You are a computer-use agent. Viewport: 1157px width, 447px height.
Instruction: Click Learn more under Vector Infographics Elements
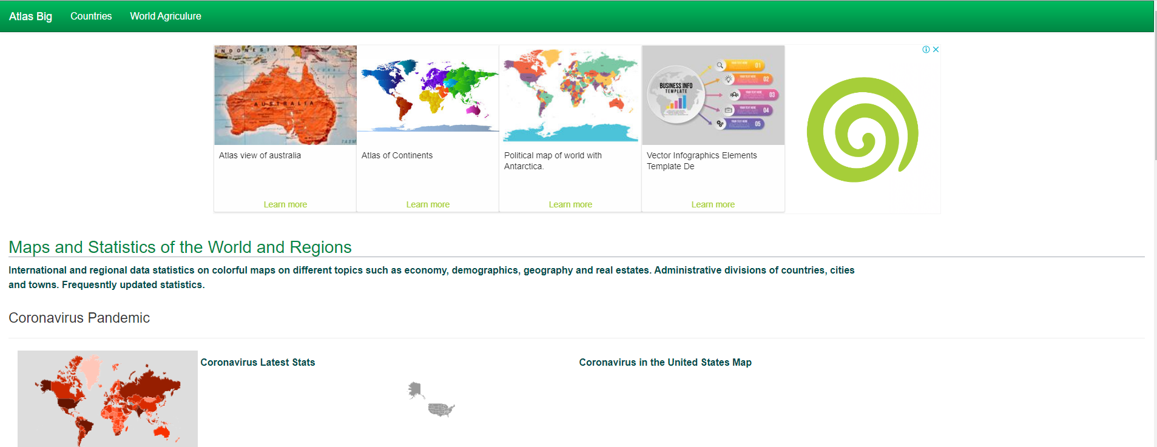point(713,204)
